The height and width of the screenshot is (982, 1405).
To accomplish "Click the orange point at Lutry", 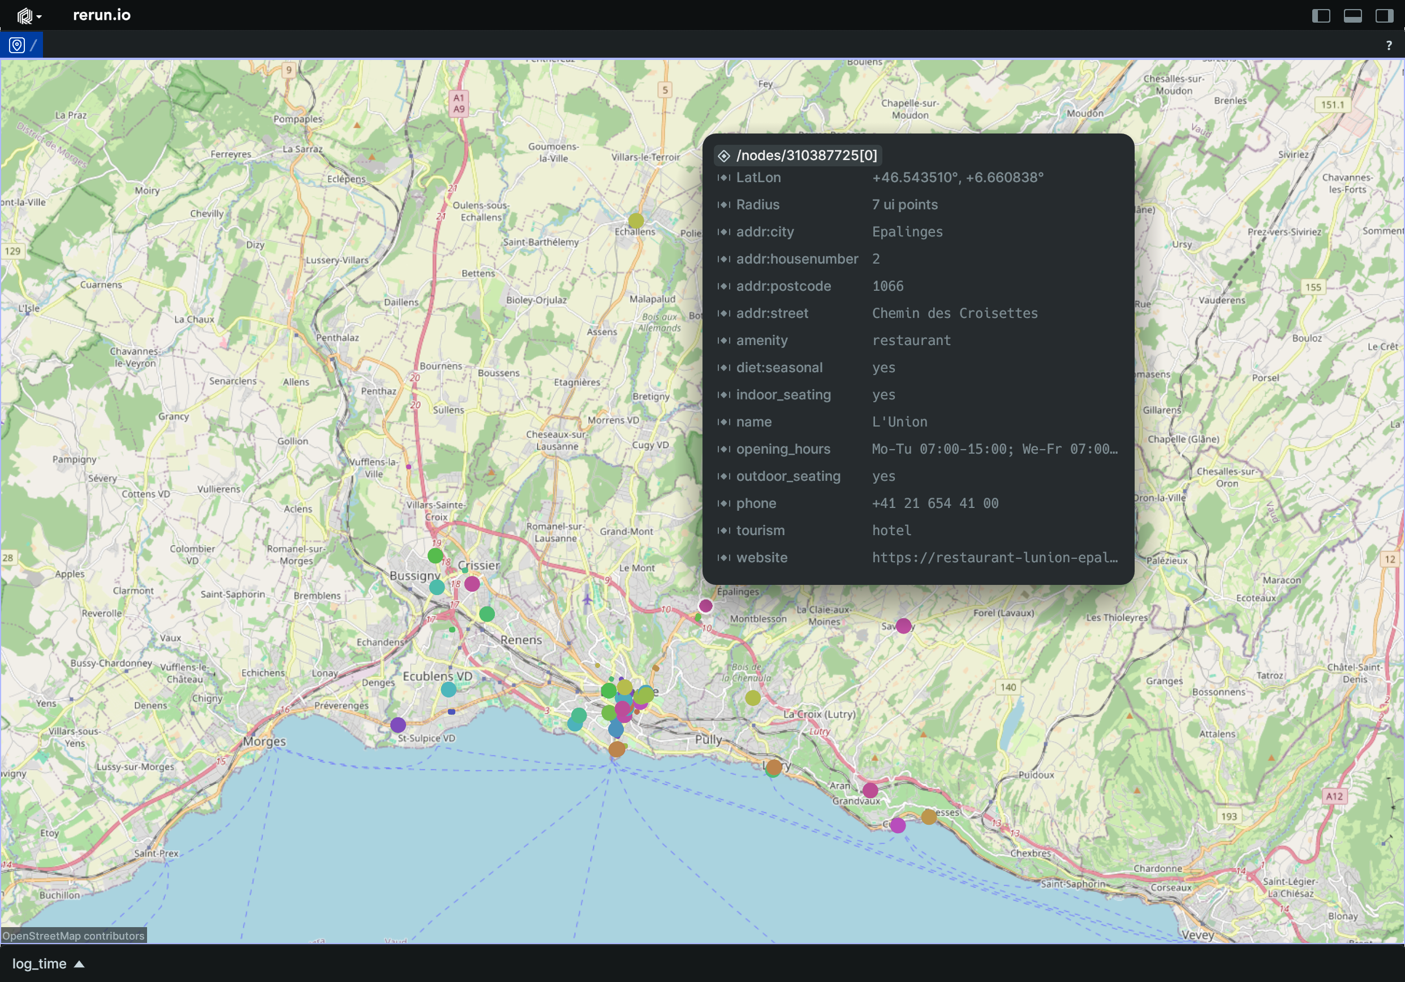I will (x=774, y=766).
